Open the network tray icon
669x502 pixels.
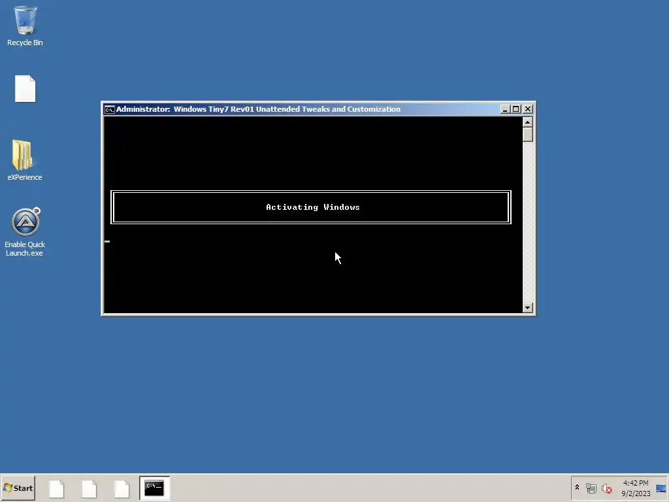pyautogui.click(x=591, y=488)
